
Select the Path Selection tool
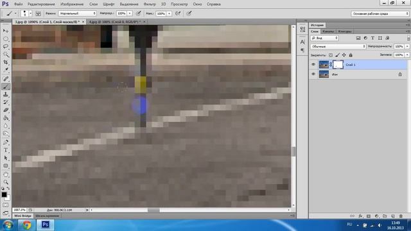pos(6,158)
